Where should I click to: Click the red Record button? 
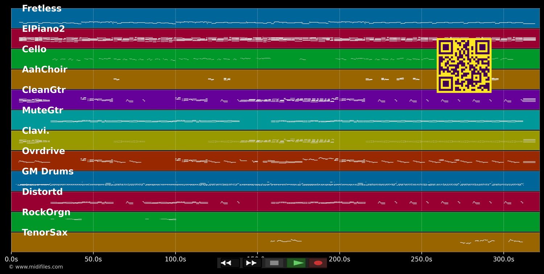[318, 263]
